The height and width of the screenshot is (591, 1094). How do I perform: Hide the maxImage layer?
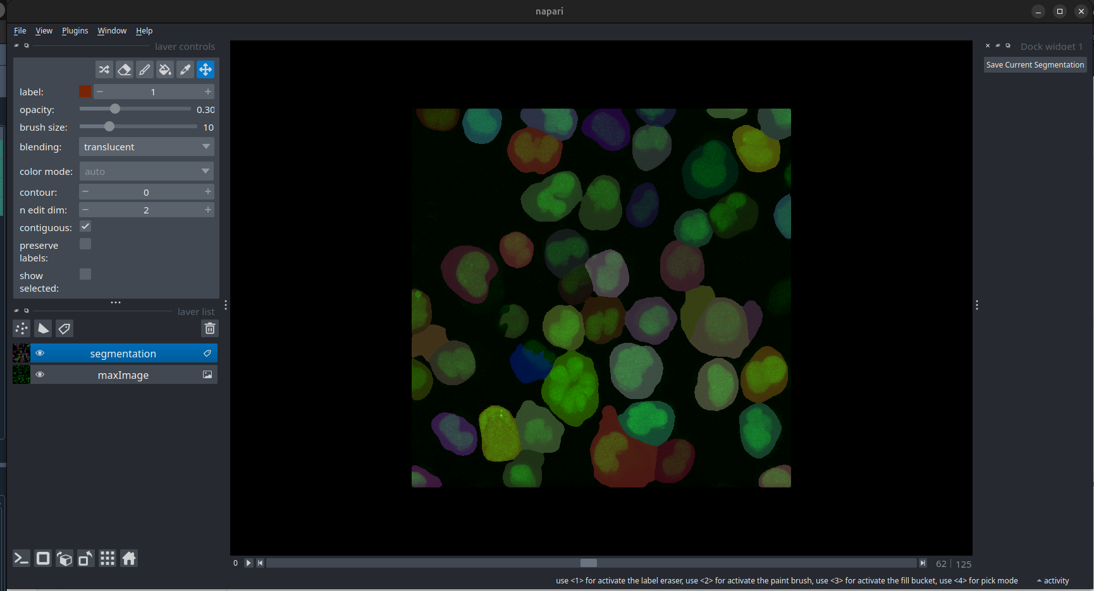pos(40,374)
